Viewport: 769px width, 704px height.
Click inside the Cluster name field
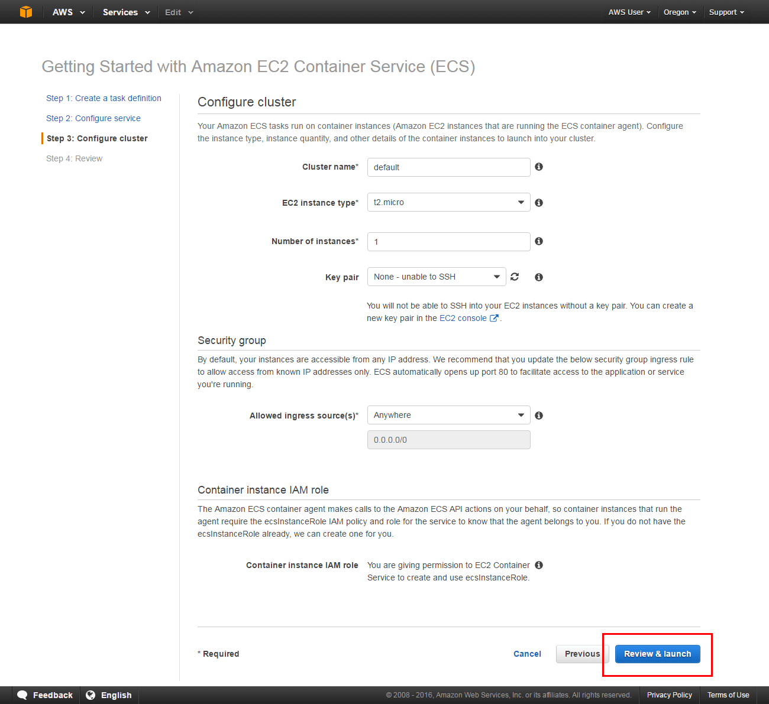click(x=448, y=167)
